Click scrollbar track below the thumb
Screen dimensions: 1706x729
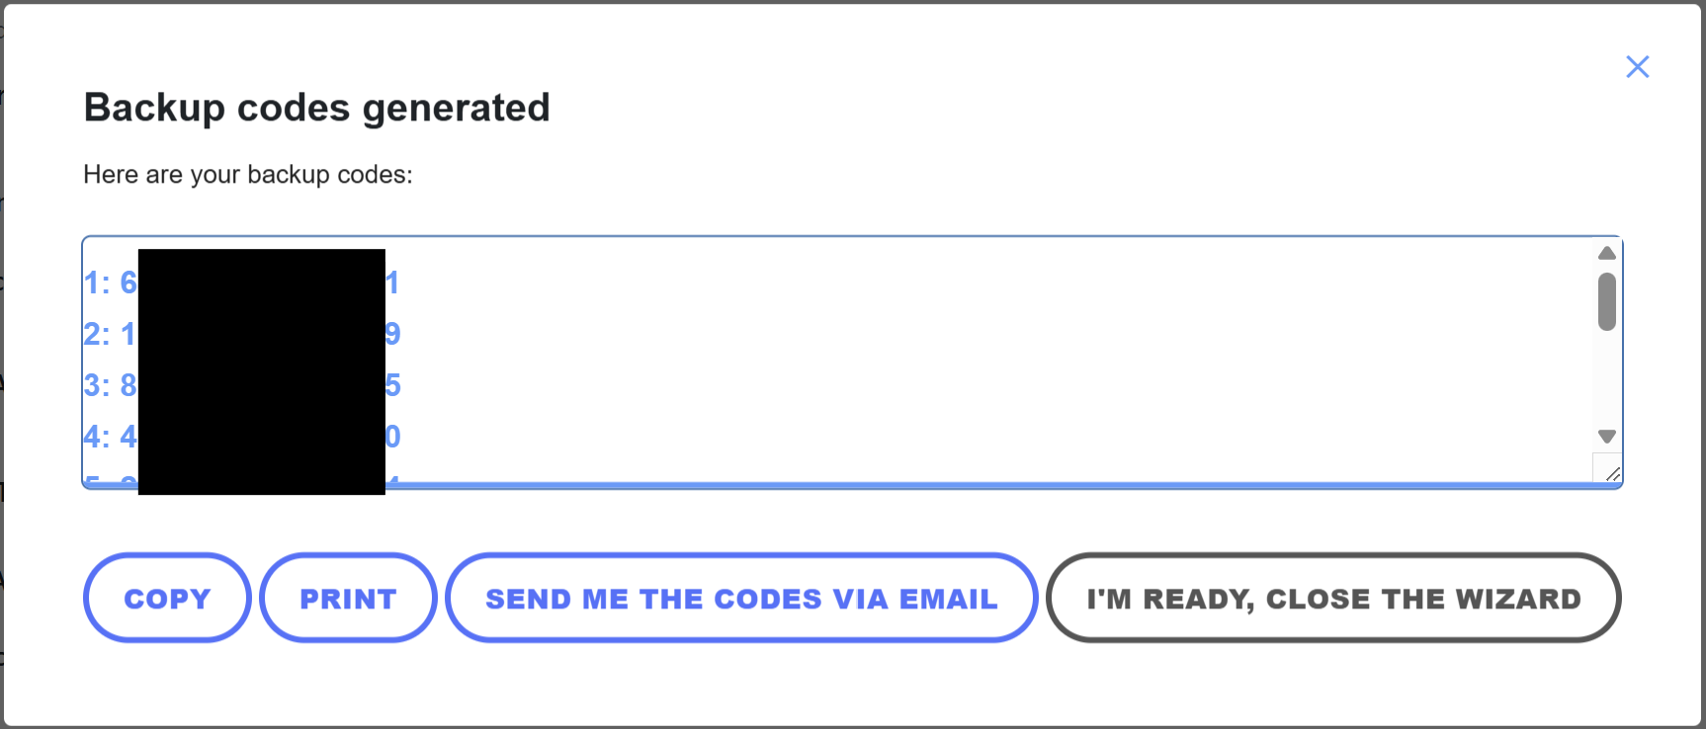tap(1607, 380)
